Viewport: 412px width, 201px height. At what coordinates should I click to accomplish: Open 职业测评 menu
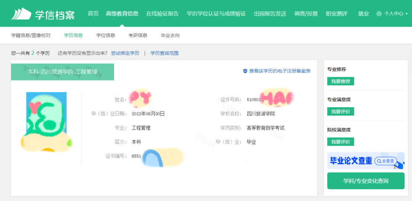336,14
